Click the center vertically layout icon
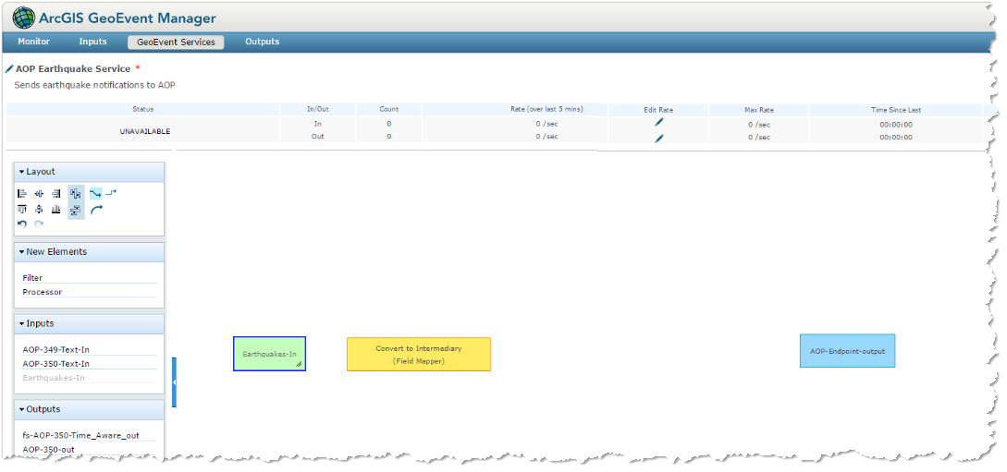The width and height of the screenshot is (1007, 472). (x=39, y=210)
